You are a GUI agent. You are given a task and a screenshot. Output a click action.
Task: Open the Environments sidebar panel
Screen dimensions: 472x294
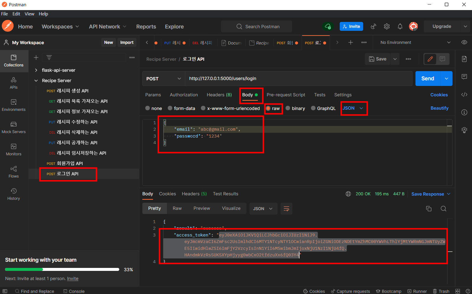[x=14, y=105]
